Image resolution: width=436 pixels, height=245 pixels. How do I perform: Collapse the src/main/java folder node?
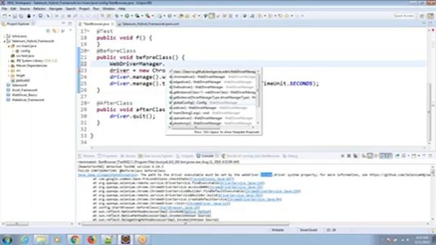[9, 46]
